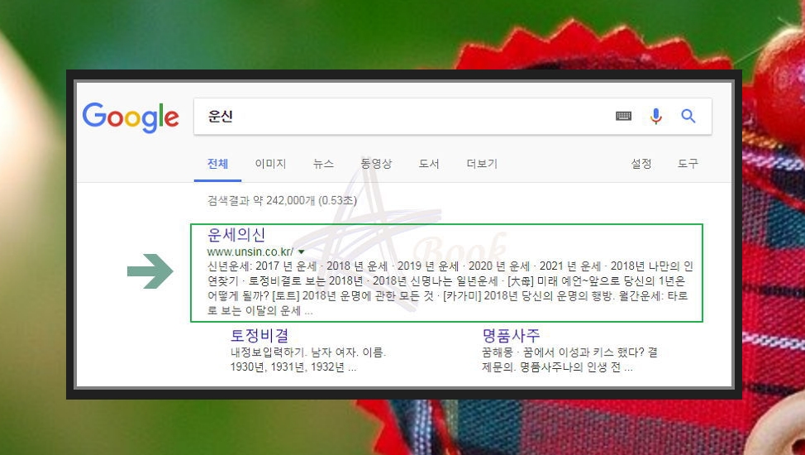This screenshot has width=805, height=455.
Task: Open the 명품사주 sitelink
Action: point(511,336)
